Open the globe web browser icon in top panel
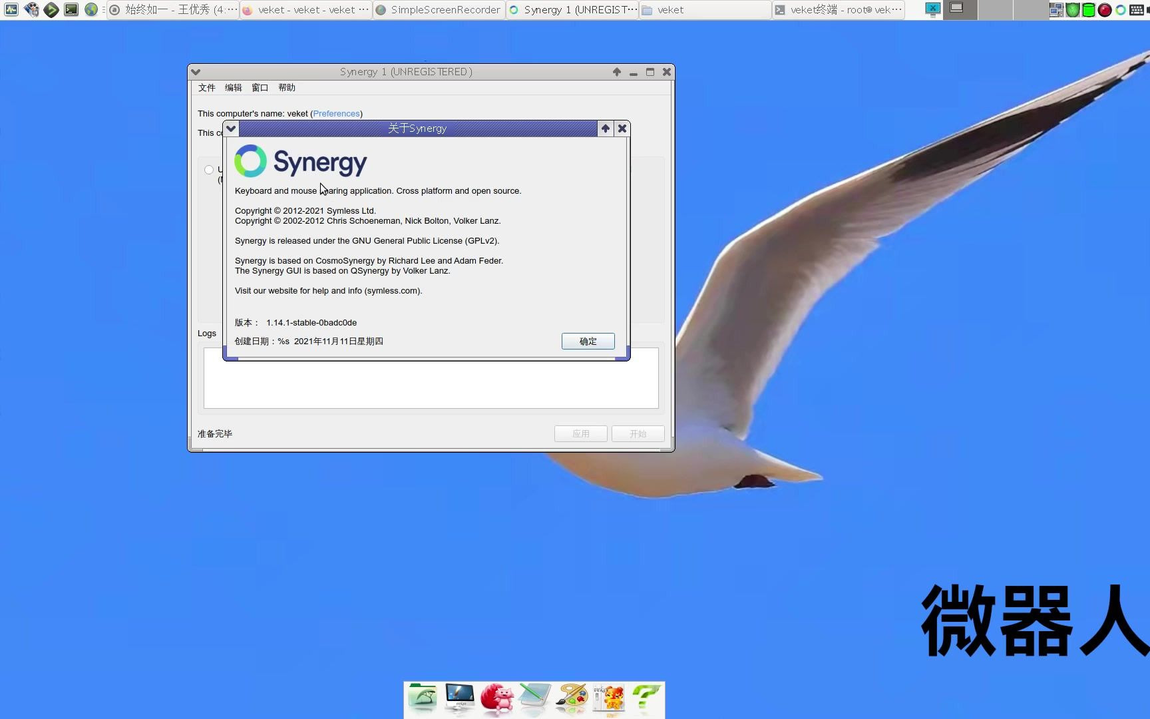The height and width of the screenshot is (719, 1150). pyautogui.click(x=91, y=9)
